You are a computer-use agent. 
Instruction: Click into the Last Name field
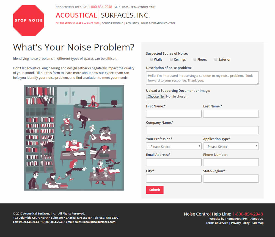pos(231,114)
